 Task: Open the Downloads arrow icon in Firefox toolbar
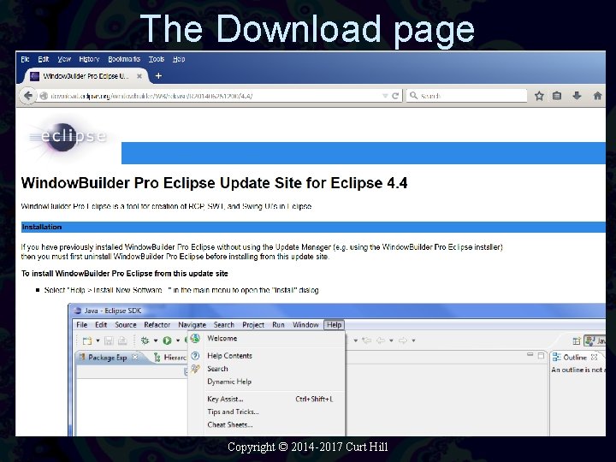577,96
